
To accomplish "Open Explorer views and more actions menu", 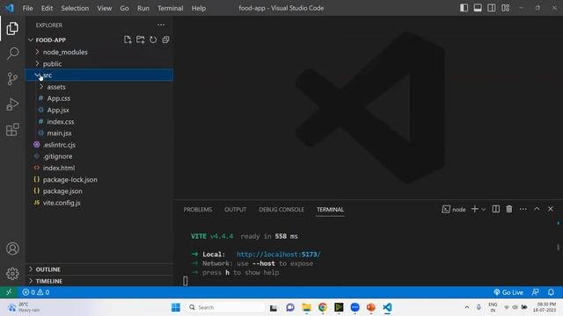I will tap(161, 25).
